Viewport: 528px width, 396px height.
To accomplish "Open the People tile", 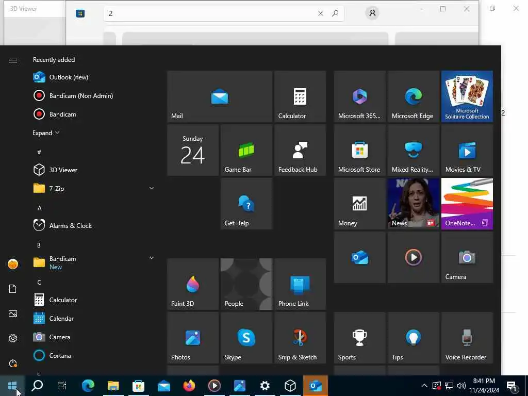I will pyautogui.click(x=246, y=284).
